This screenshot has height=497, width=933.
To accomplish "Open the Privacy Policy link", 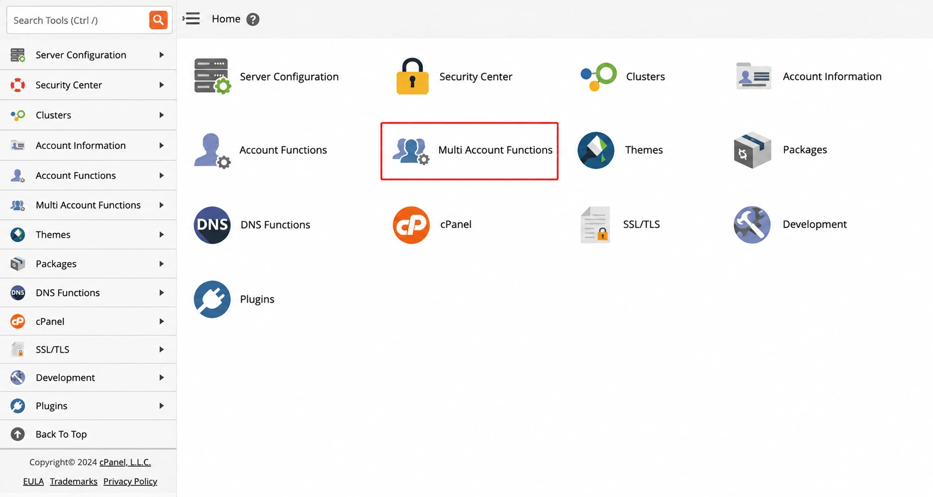I will pyautogui.click(x=130, y=481).
